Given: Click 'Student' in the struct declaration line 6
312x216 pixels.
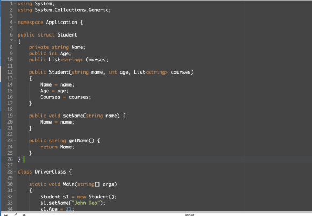Looking at the screenshot, I should [67, 35].
